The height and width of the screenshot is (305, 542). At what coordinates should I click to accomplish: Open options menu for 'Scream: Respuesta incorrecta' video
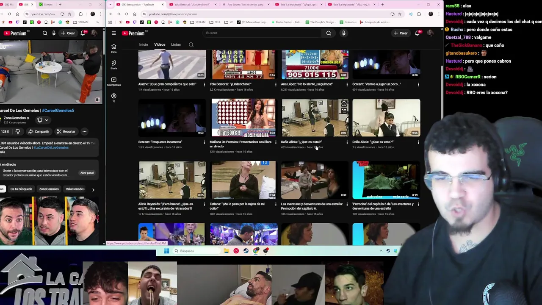(x=204, y=142)
